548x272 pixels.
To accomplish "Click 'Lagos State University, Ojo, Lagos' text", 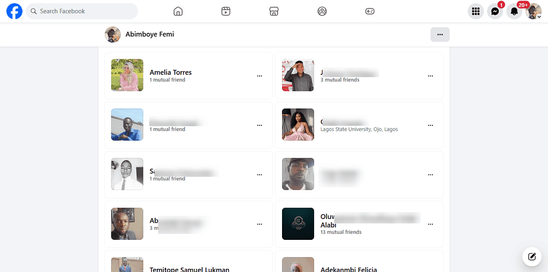I will coord(359,130).
